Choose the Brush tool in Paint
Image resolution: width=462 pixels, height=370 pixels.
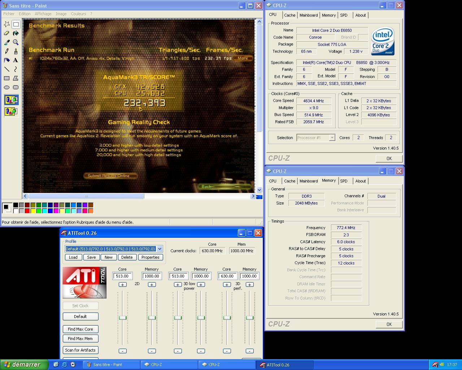tap(16, 51)
